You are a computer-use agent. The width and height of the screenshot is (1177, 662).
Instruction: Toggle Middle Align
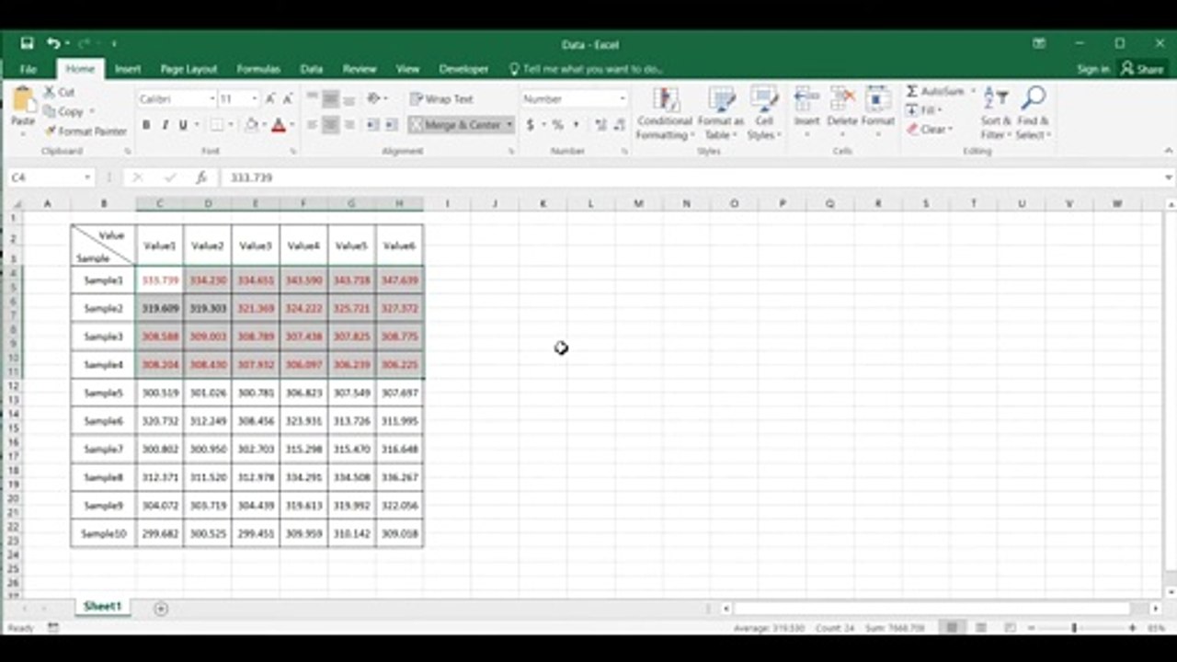(x=330, y=98)
